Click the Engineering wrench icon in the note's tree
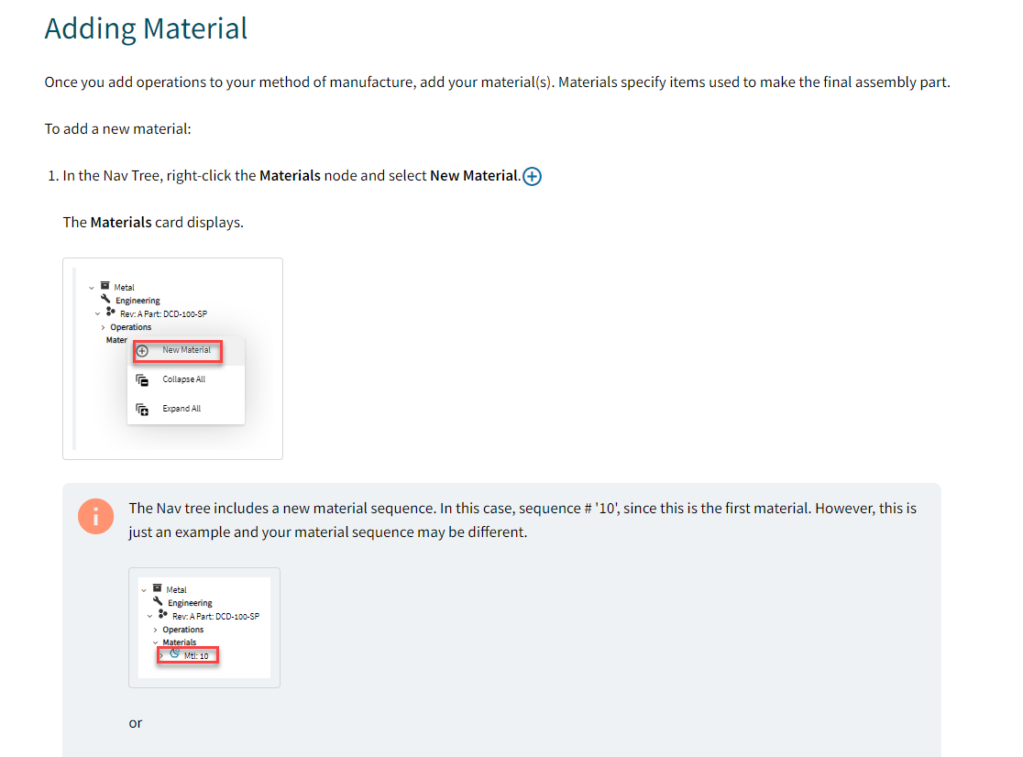 pyautogui.click(x=159, y=601)
